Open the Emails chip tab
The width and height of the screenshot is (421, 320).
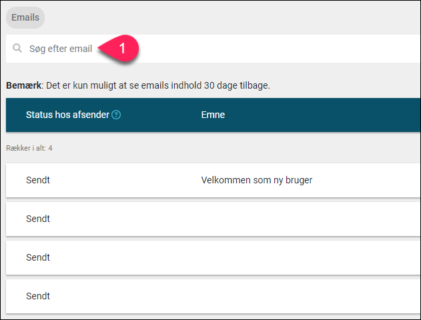pos(25,17)
